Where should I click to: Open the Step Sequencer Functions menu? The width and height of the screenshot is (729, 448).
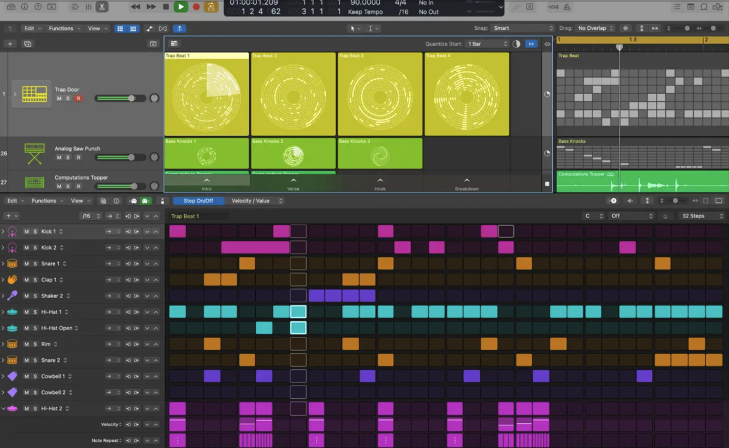click(47, 201)
